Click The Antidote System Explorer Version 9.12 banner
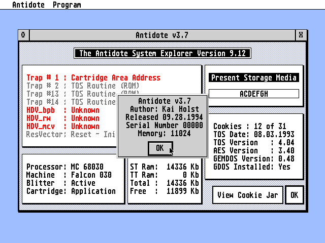Screen dimensions: 325x243 click(162, 53)
